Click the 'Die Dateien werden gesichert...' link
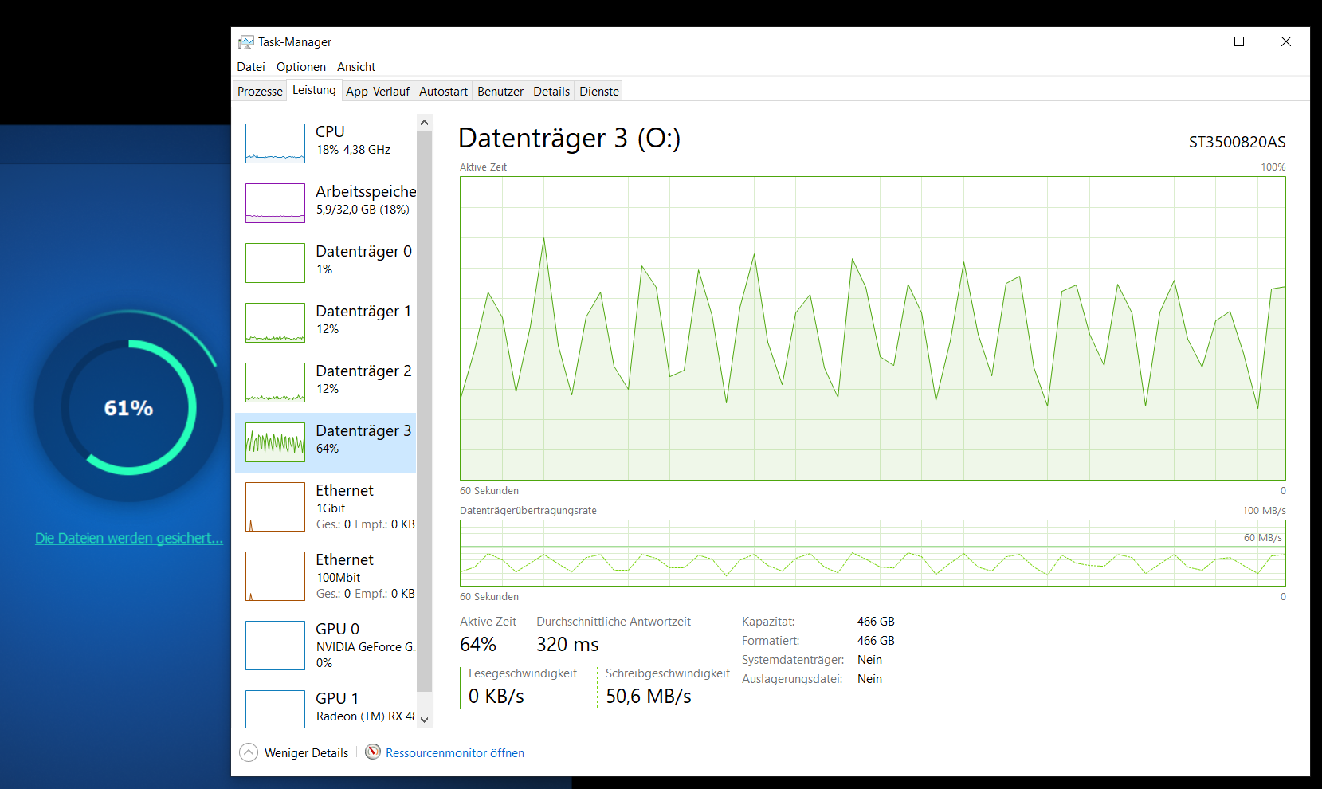 point(129,538)
